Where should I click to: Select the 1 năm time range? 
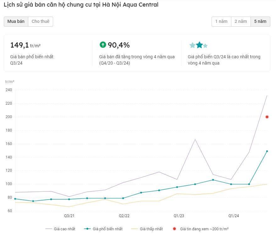pyautogui.click(x=221, y=22)
